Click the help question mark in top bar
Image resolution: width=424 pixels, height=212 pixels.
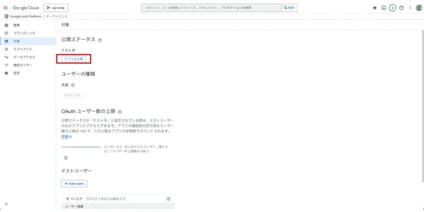(401, 8)
